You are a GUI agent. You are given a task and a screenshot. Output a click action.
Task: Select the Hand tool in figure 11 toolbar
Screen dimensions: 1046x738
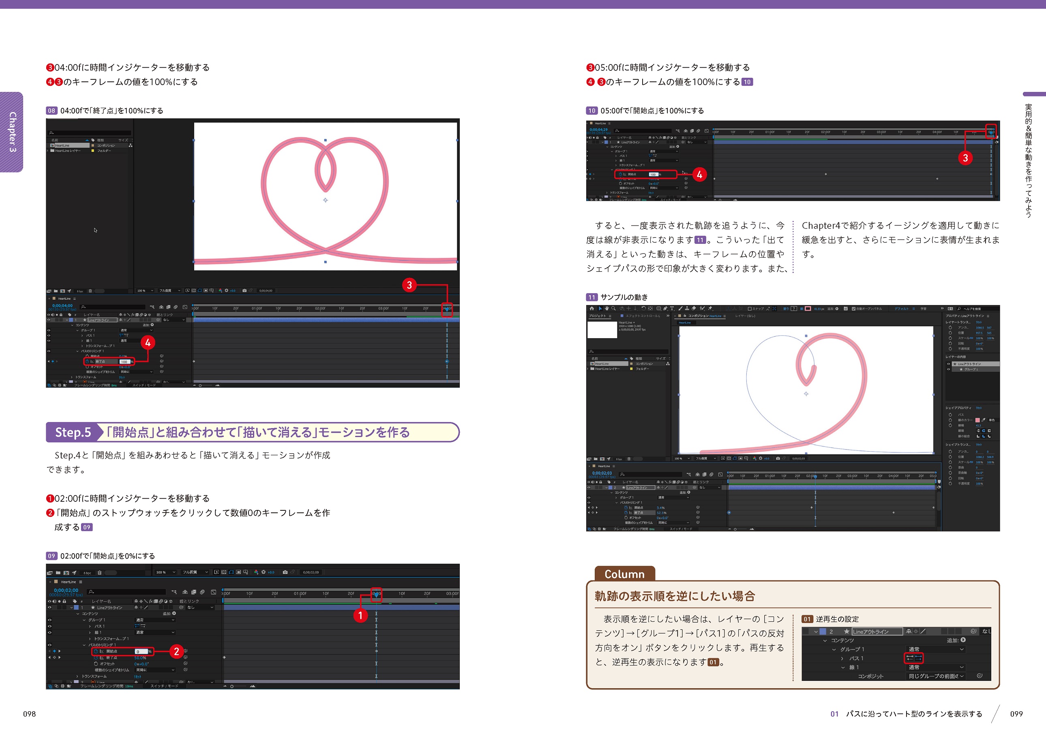coord(607,309)
